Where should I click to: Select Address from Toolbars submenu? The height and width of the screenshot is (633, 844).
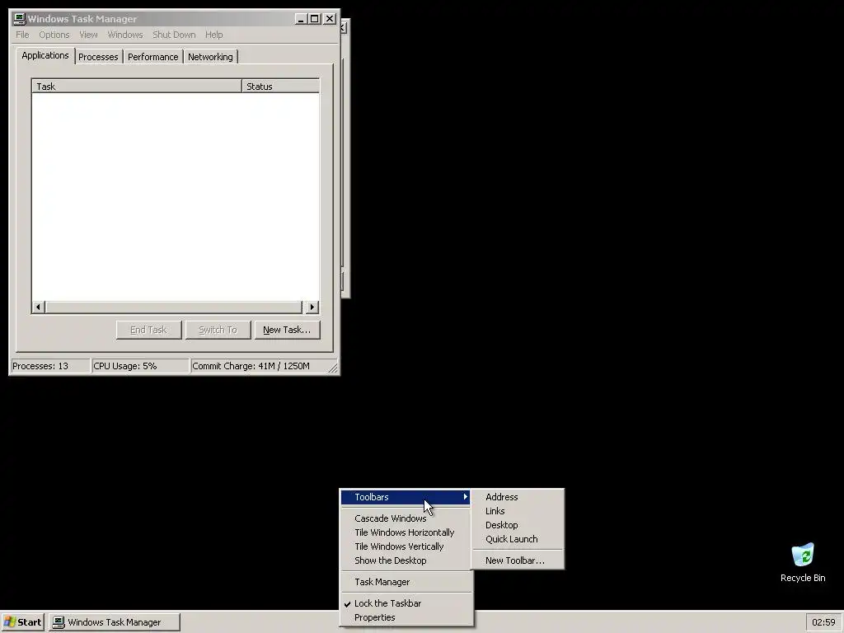point(518,497)
